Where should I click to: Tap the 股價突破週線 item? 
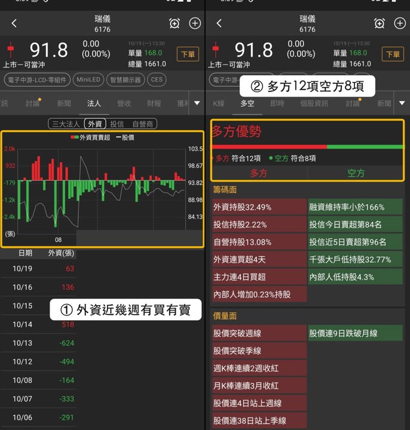pyautogui.click(x=259, y=333)
